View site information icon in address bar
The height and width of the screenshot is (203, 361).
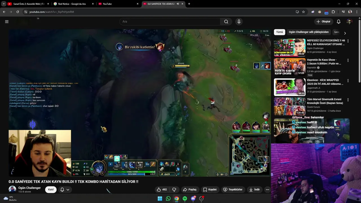click(x=26, y=12)
